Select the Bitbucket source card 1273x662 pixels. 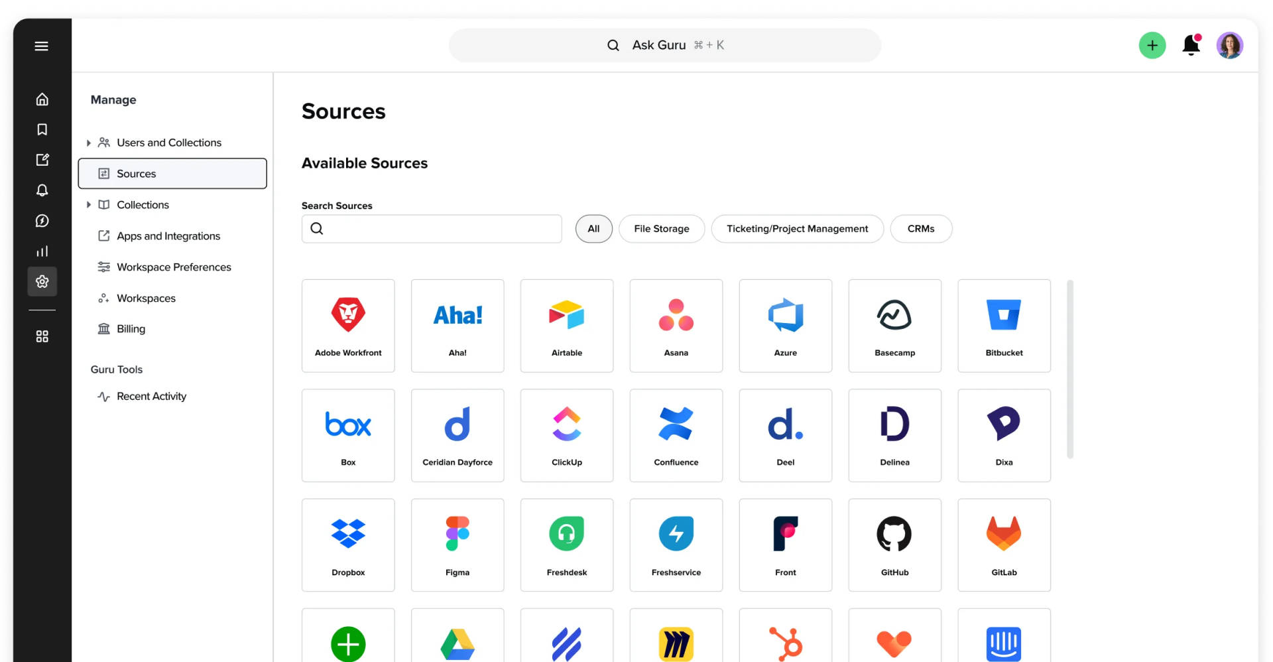click(1004, 326)
